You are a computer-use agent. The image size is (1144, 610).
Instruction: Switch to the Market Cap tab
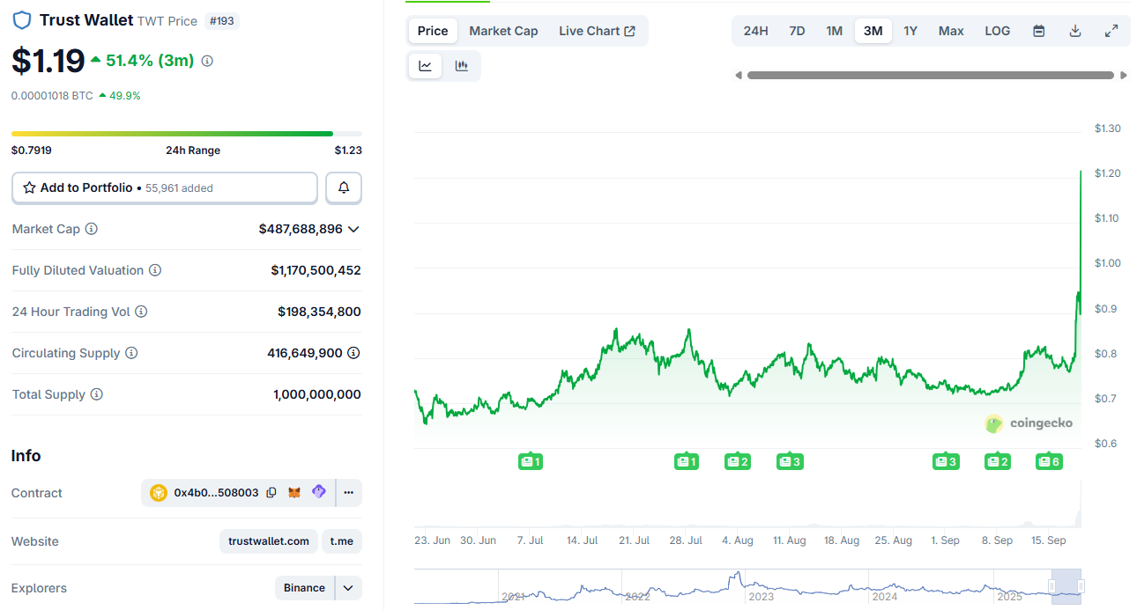pyautogui.click(x=503, y=31)
